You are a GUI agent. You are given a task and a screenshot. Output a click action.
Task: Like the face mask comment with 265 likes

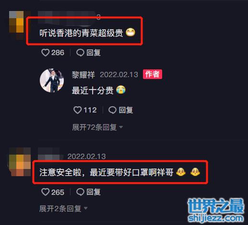46,192
